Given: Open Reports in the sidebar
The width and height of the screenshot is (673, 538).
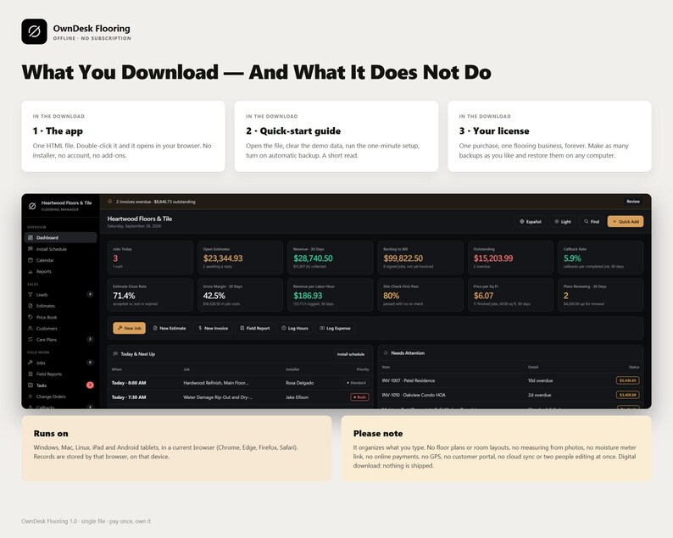Looking at the screenshot, I should click(x=60, y=271).
